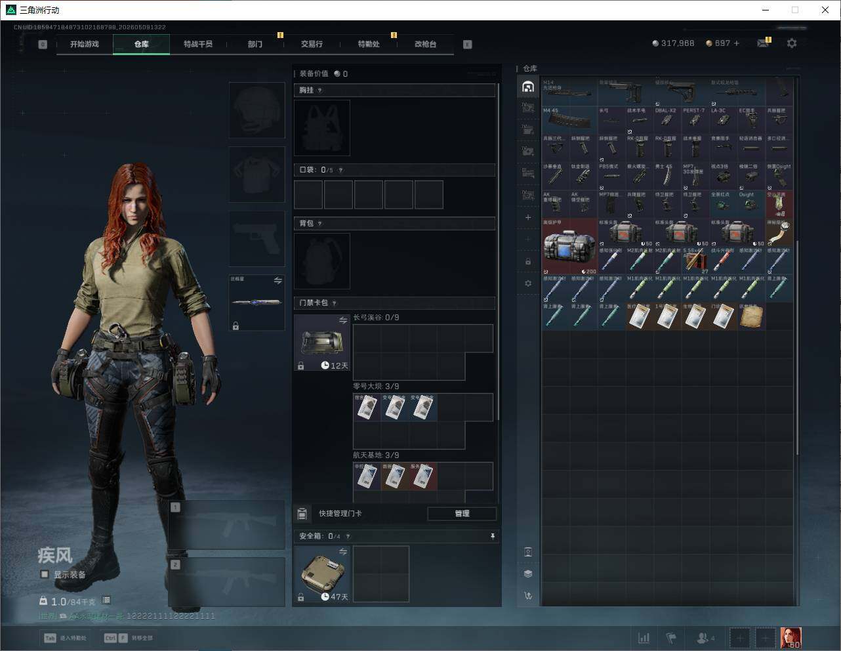
Task: Click the 管理 button for quick keycard management
Action: tap(462, 513)
